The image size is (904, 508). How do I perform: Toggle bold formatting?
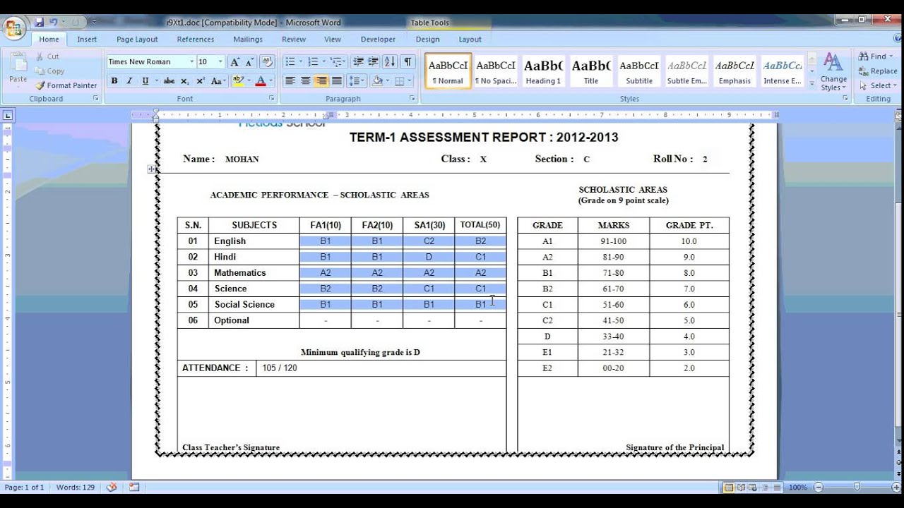[114, 81]
